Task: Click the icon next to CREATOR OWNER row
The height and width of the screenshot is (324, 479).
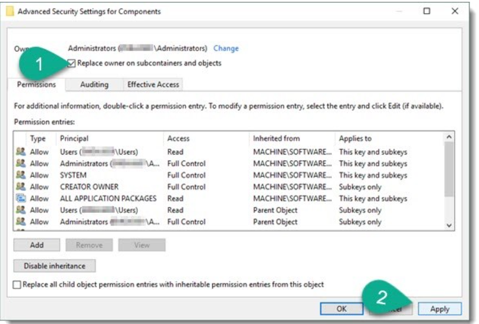Action: coord(21,187)
